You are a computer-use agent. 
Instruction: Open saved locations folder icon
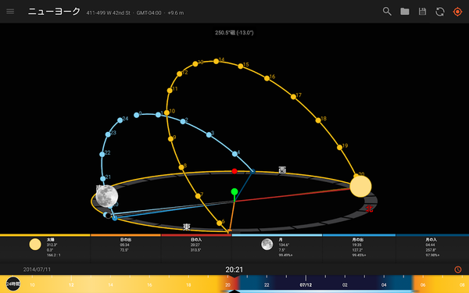[x=405, y=12]
